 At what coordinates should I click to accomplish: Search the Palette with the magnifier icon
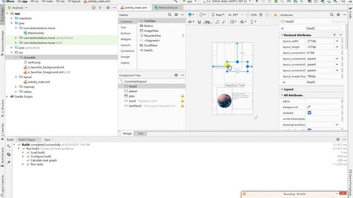[169, 15]
